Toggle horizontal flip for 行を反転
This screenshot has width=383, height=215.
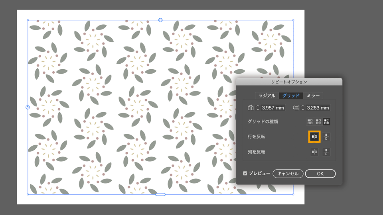coord(314,137)
